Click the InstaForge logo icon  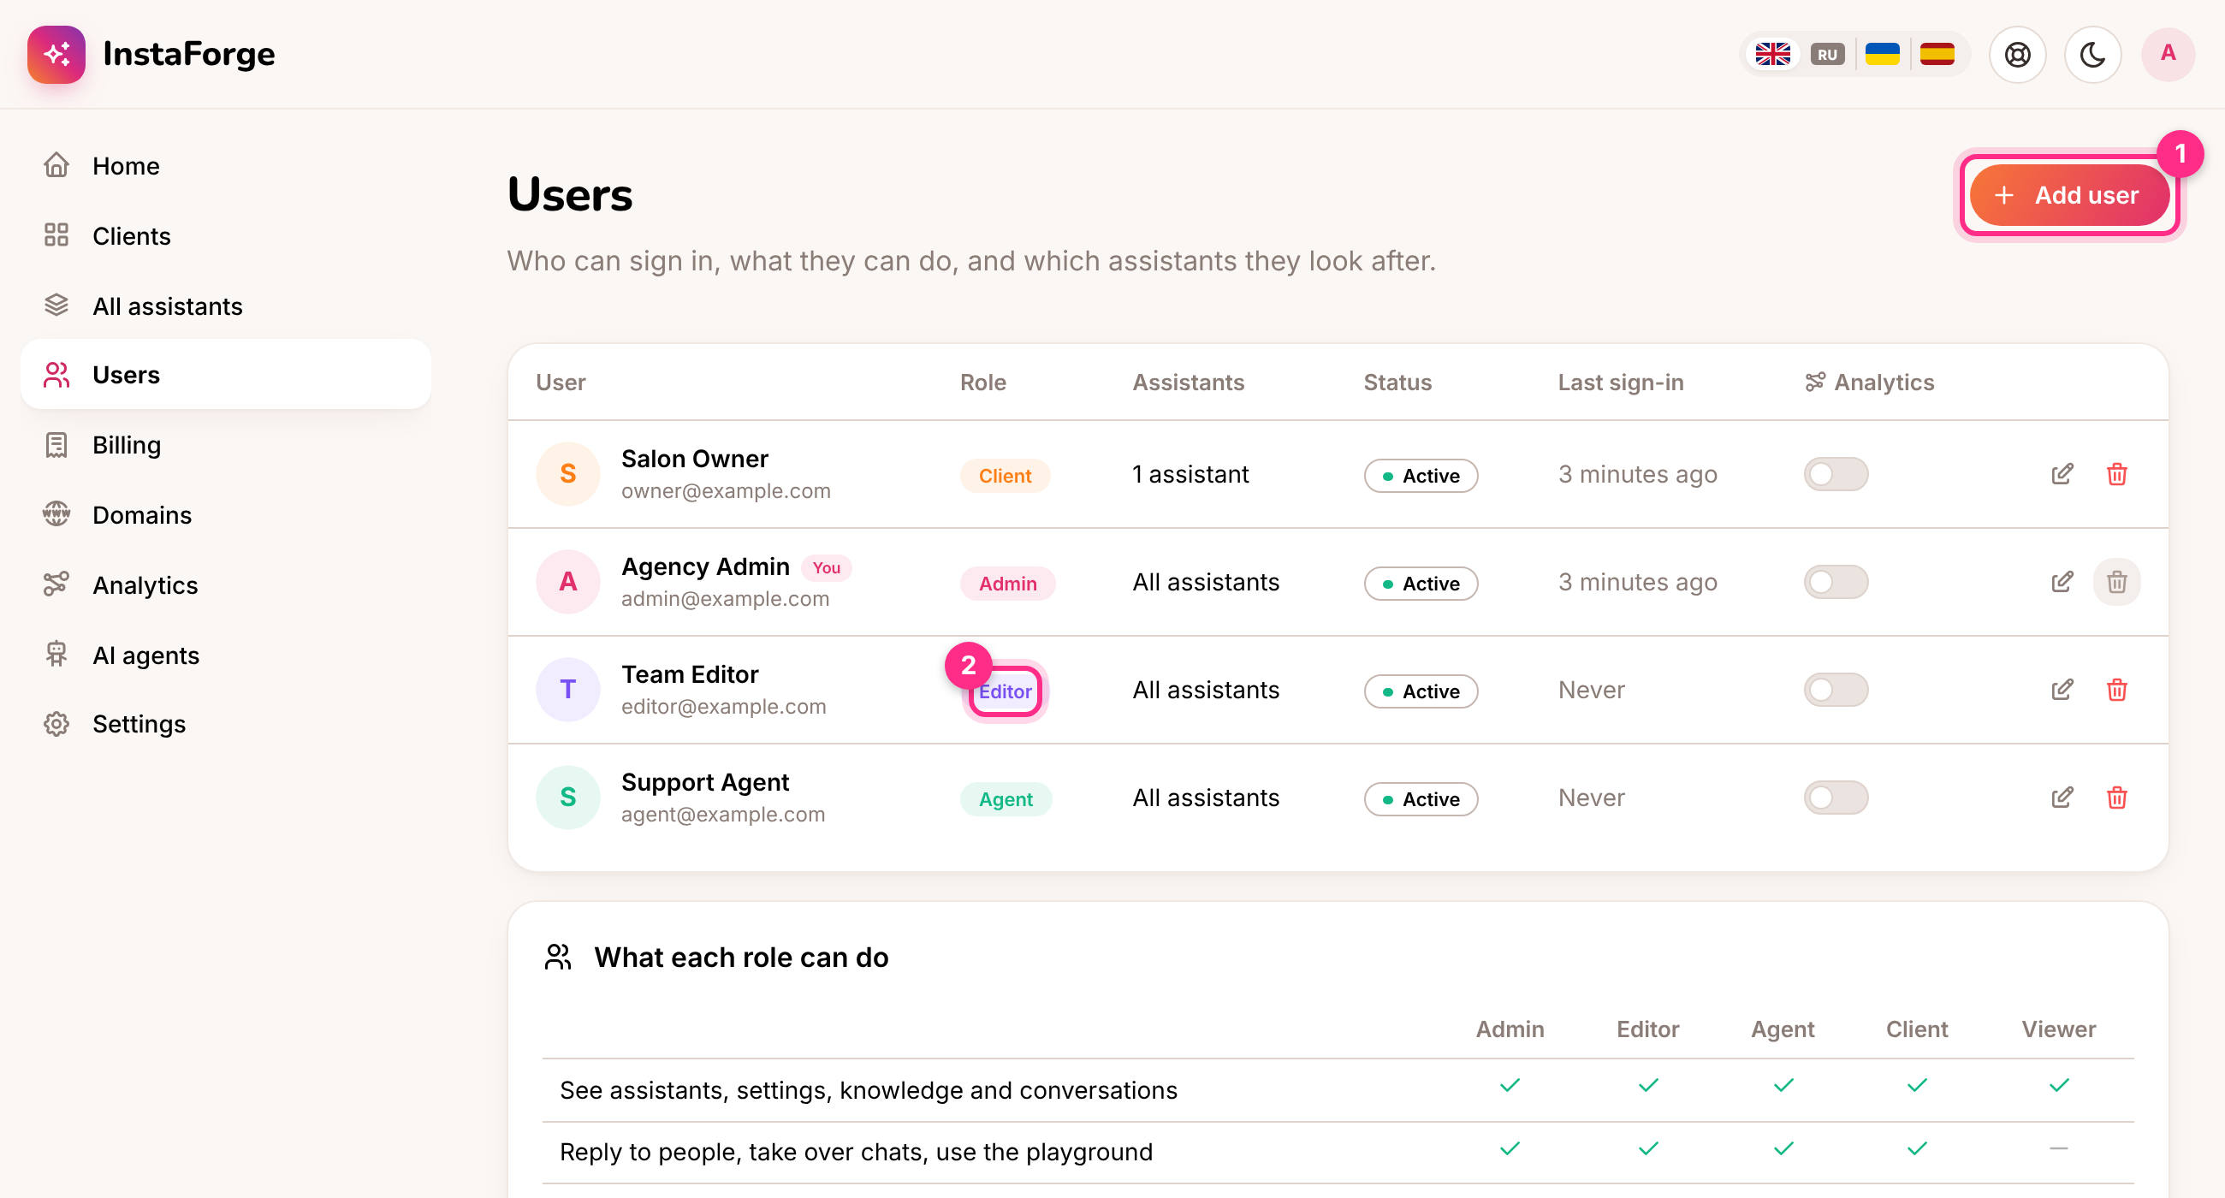coord(56,55)
